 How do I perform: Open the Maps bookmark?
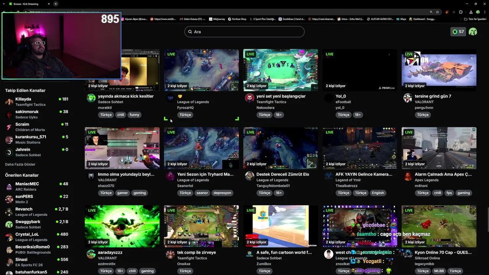pyautogui.click(x=401, y=19)
